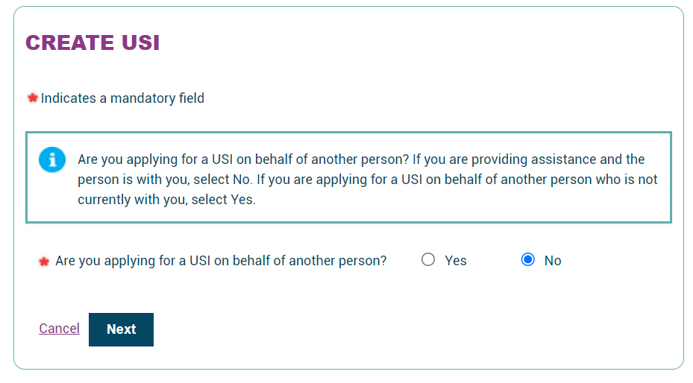This screenshot has width=693, height=383.
Task: Select the Yes radio button
Action: click(428, 260)
